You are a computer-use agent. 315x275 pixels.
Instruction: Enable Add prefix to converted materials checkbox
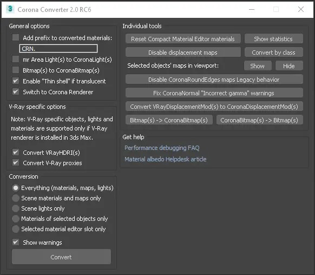(x=16, y=37)
